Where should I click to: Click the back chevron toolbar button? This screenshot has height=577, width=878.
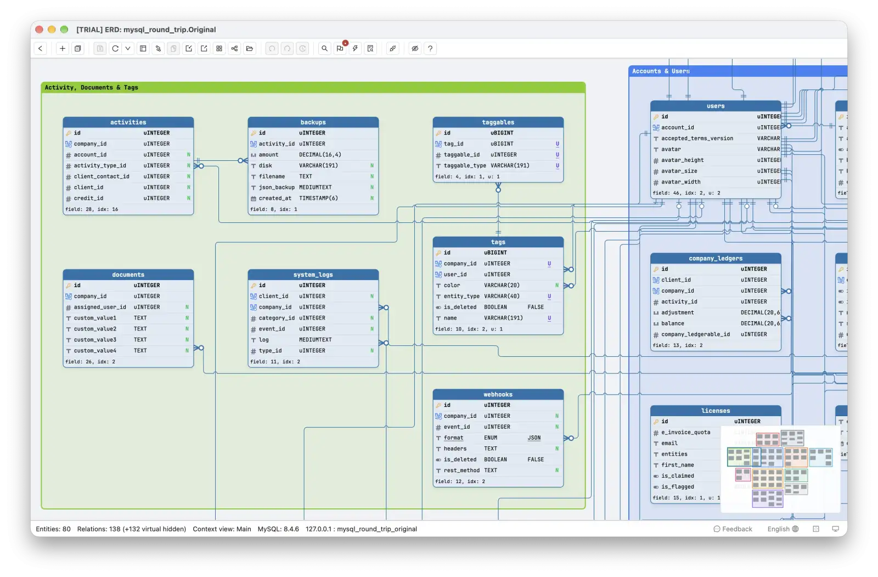tap(41, 48)
